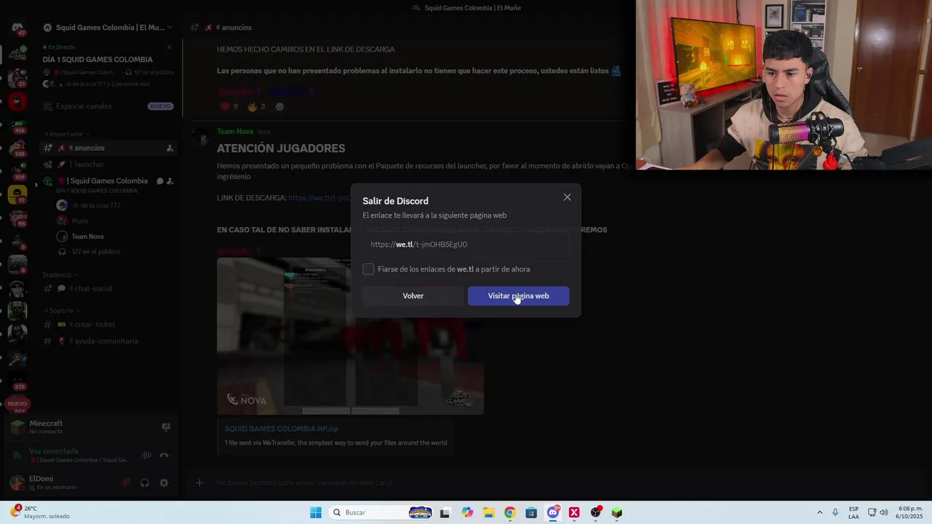Click server icon with 21 badge

pyautogui.click(x=17, y=77)
